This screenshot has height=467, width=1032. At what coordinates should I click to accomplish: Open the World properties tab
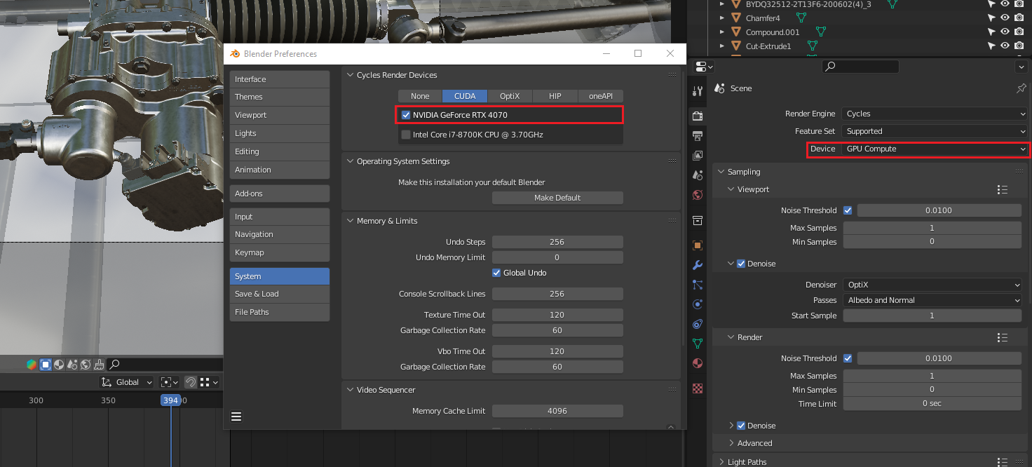pos(698,195)
